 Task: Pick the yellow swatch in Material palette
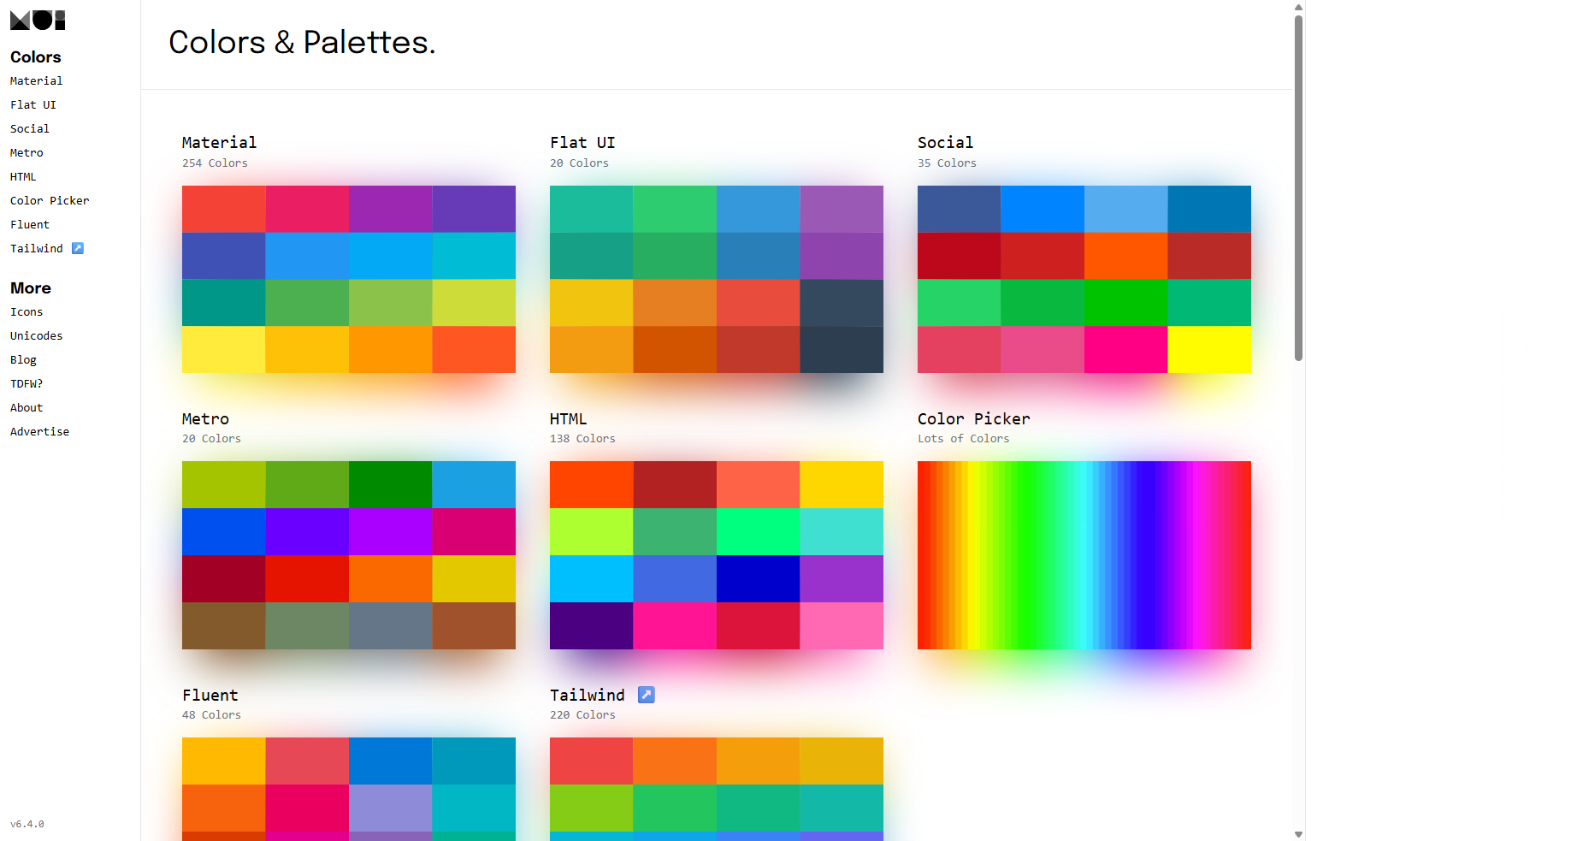[224, 349]
